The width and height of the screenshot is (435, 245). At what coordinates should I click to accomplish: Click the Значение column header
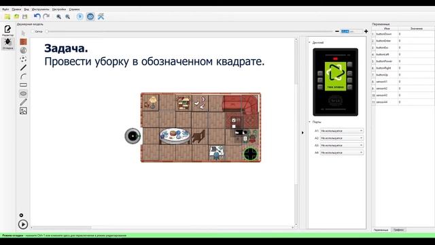click(x=417, y=29)
